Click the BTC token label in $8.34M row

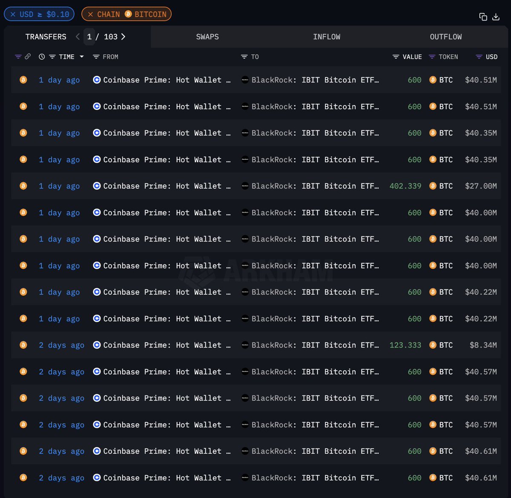tap(446, 345)
